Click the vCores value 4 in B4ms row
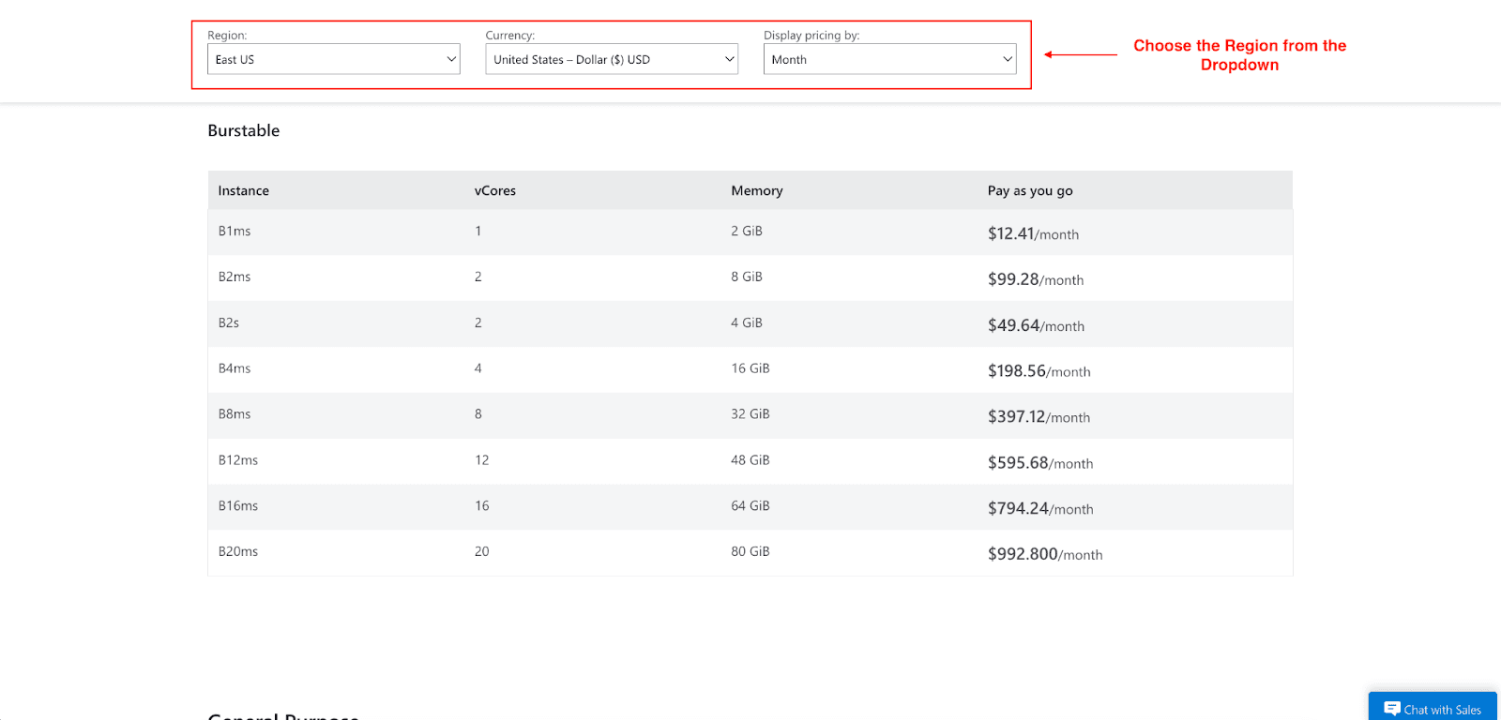The height and width of the screenshot is (720, 1501). [x=478, y=368]
